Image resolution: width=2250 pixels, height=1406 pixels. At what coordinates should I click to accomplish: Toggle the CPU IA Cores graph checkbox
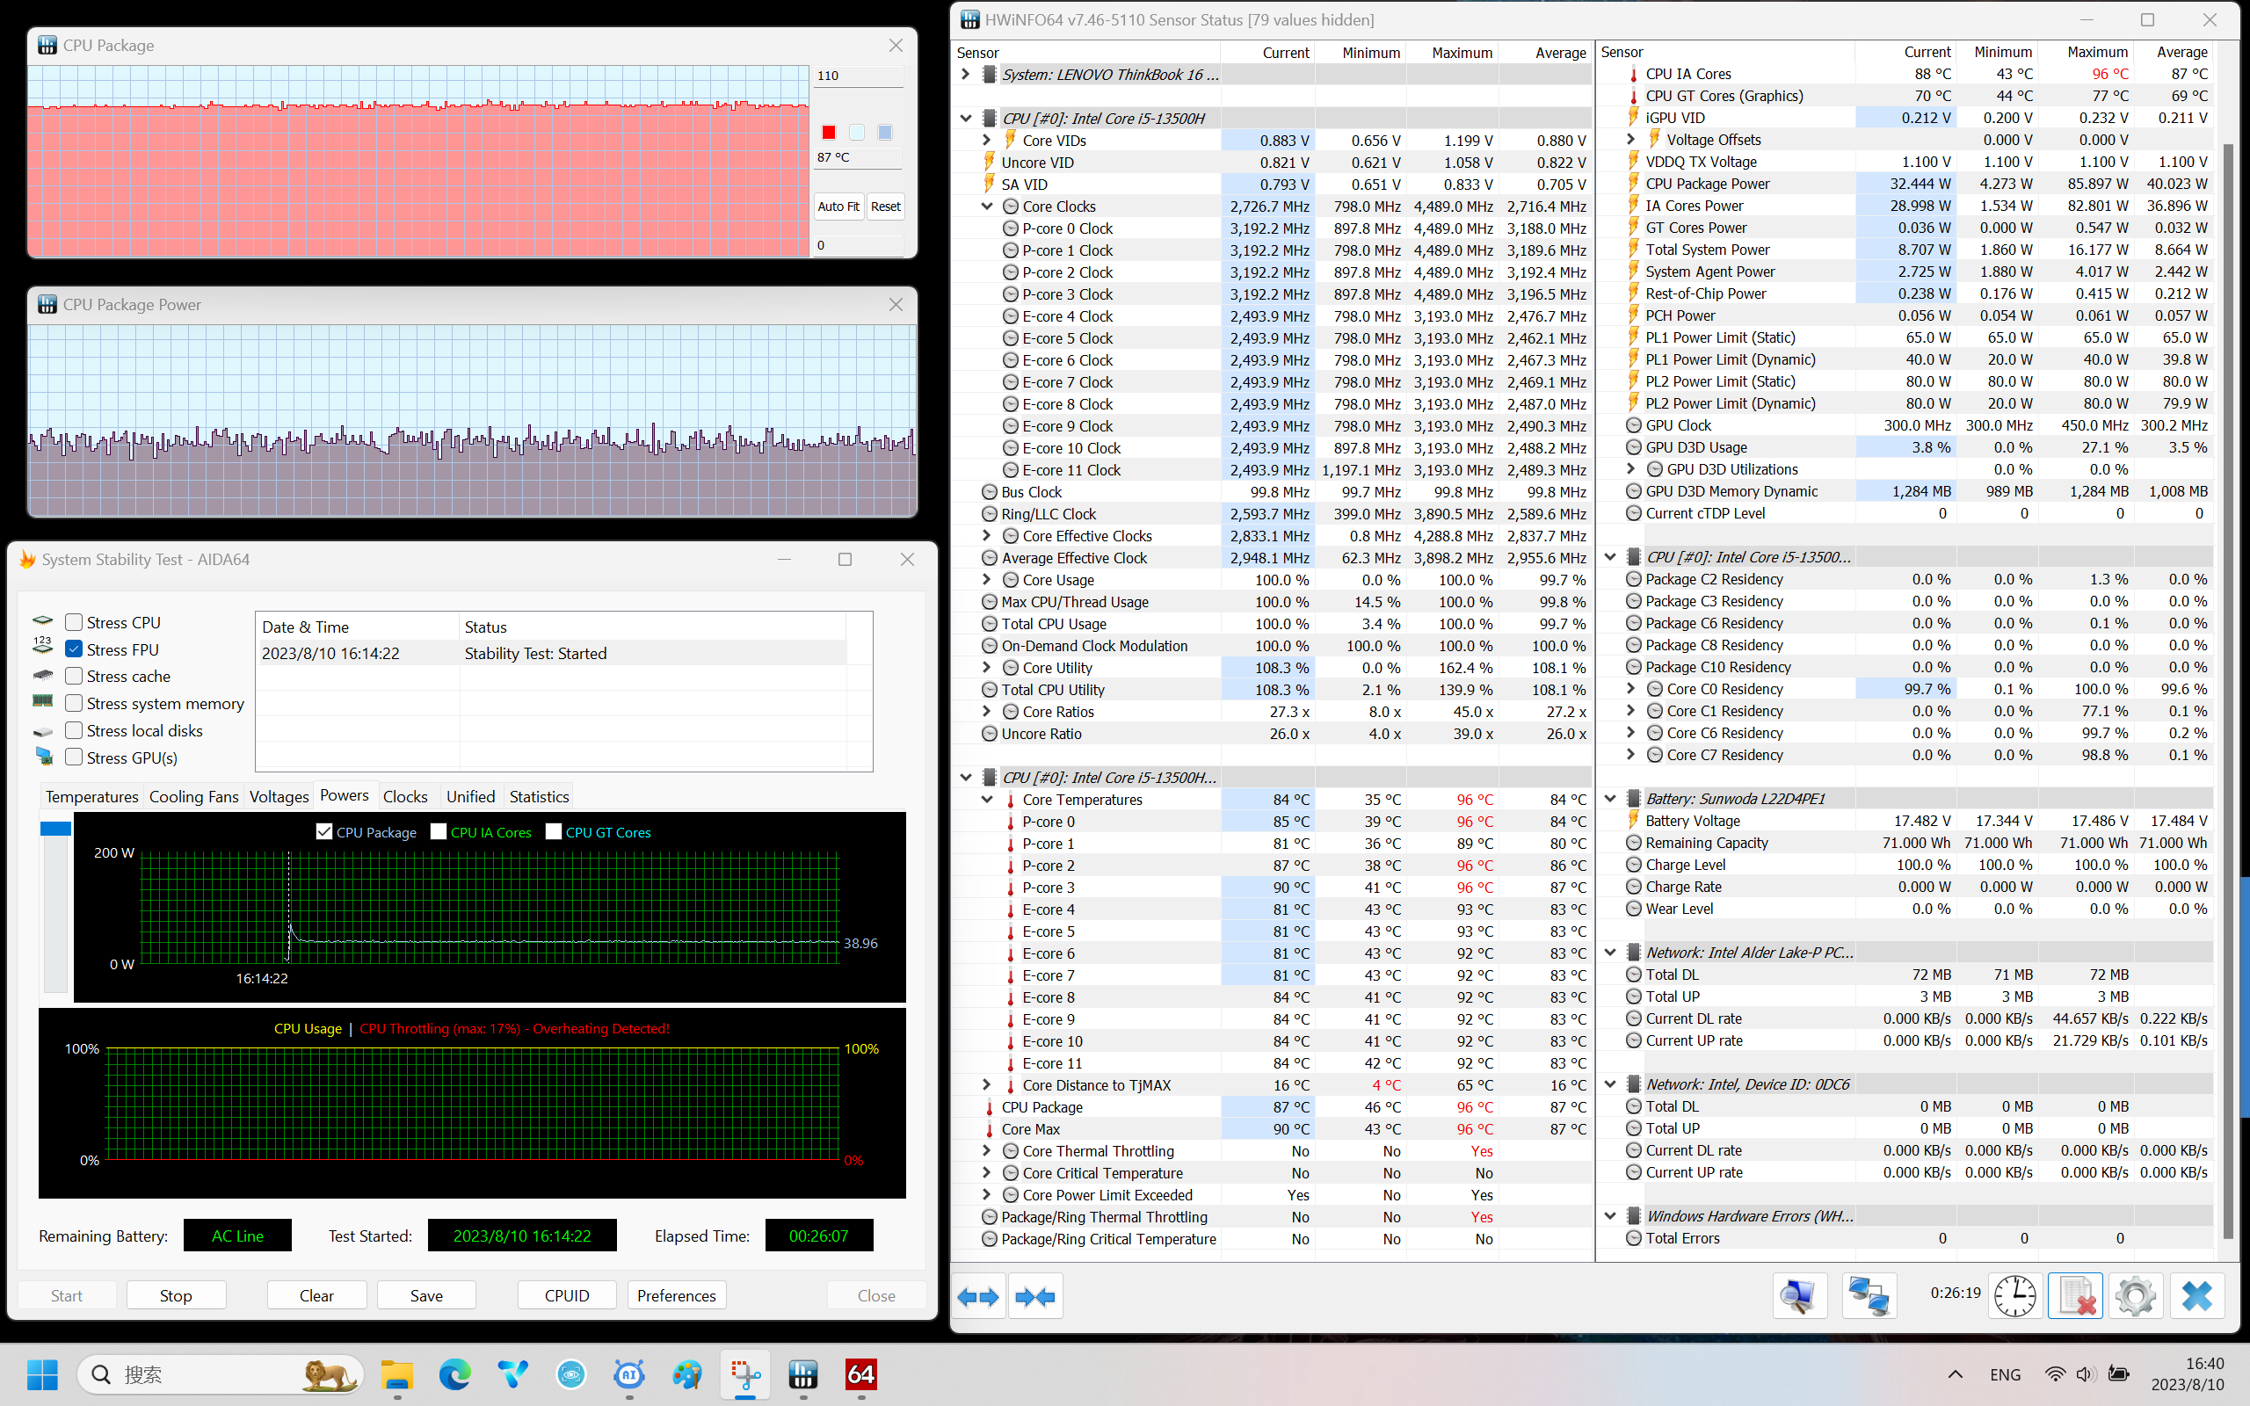[x=439, y=832]
